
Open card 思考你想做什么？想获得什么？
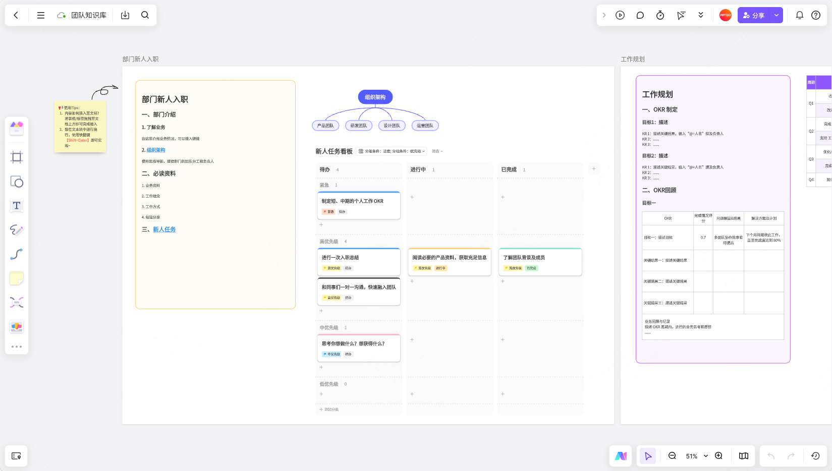pos(359,348)
